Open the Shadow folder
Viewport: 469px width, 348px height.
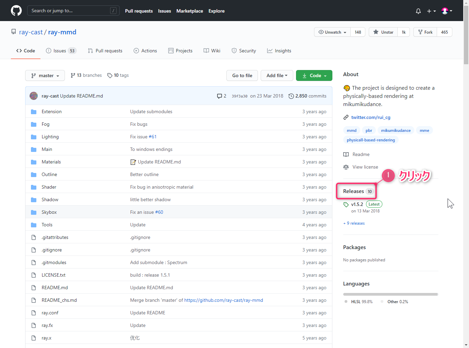click(x=50, y=199)
